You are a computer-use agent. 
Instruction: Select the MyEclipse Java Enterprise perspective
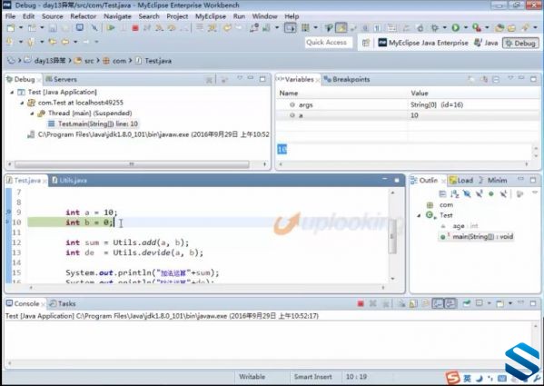[423, 43]
